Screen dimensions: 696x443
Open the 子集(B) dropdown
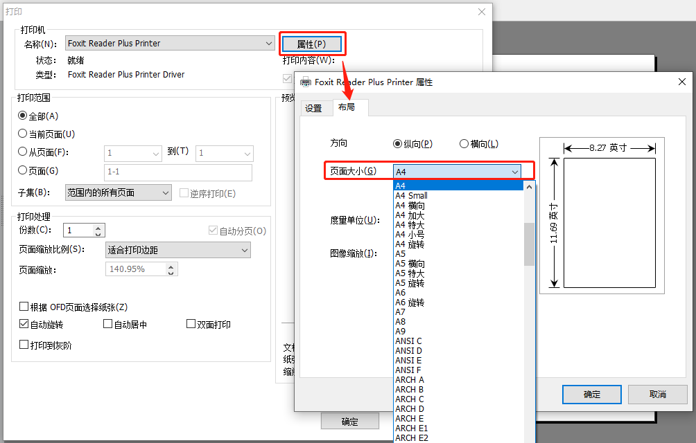118,192
